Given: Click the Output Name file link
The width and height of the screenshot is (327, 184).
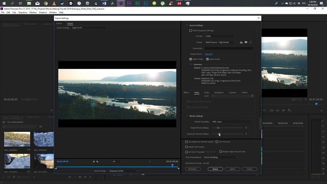Looking at the screenshot, I should tap(208, 54).
